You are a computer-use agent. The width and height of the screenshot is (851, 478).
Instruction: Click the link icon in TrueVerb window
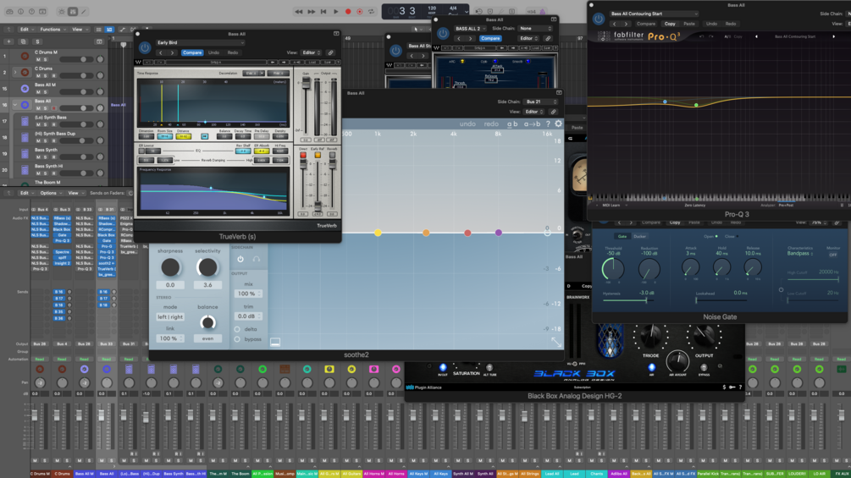[330, 52]
